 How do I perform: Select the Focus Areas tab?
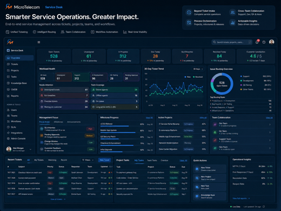(44, 122)
